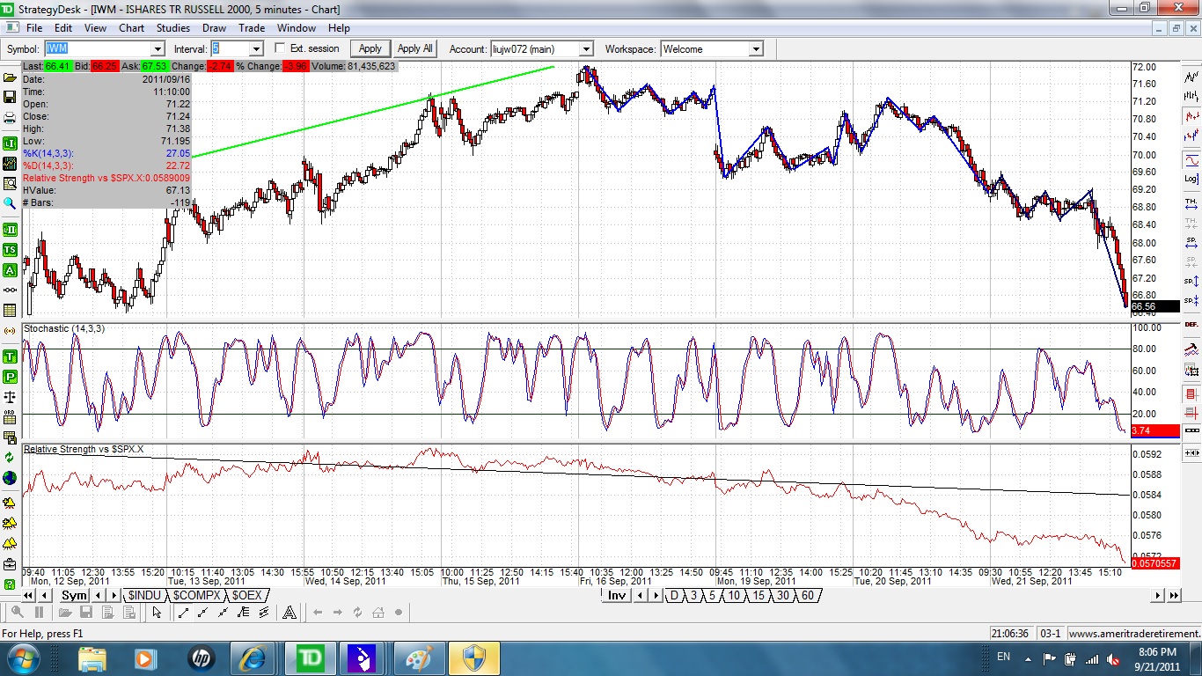1202x676 pixels.
Task: Click the Relative Strength vs $SPX.X label
Action: pos(84,449)
